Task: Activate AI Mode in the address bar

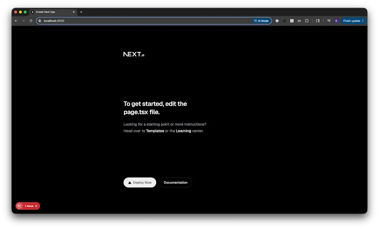Action: [261, 21]
